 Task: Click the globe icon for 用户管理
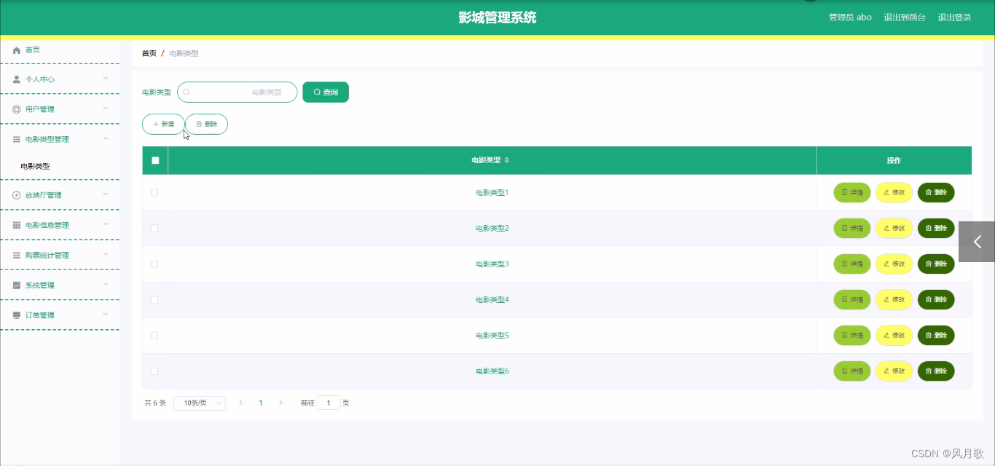[x=17, y=109]
